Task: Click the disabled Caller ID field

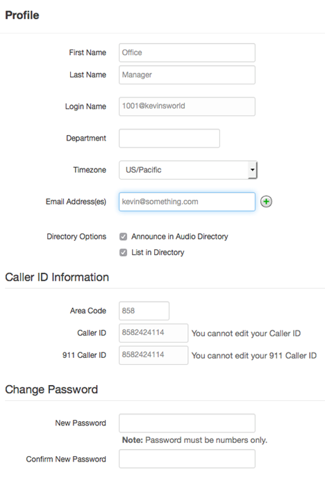Action: click(153, 333)
